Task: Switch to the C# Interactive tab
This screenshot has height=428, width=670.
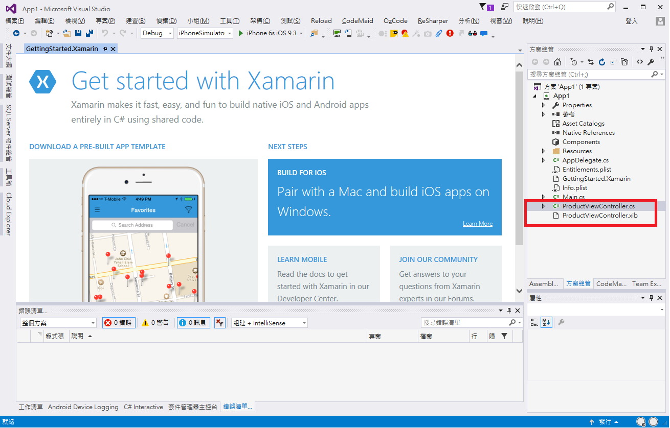Action: tap(143, 407)
